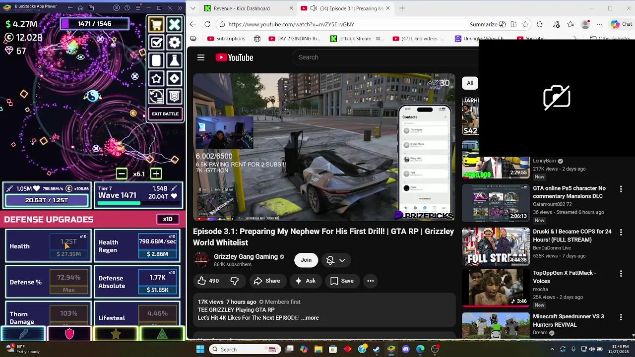Upgrade Defense Absolute for $51.85K

point(157,282)
